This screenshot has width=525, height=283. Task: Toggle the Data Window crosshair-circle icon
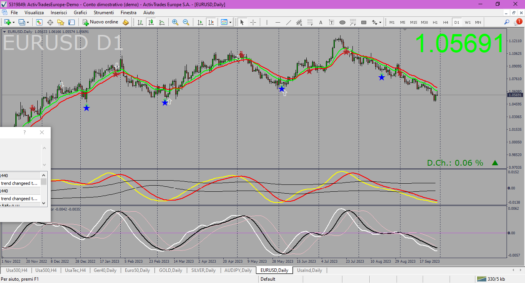click(50, 22)
